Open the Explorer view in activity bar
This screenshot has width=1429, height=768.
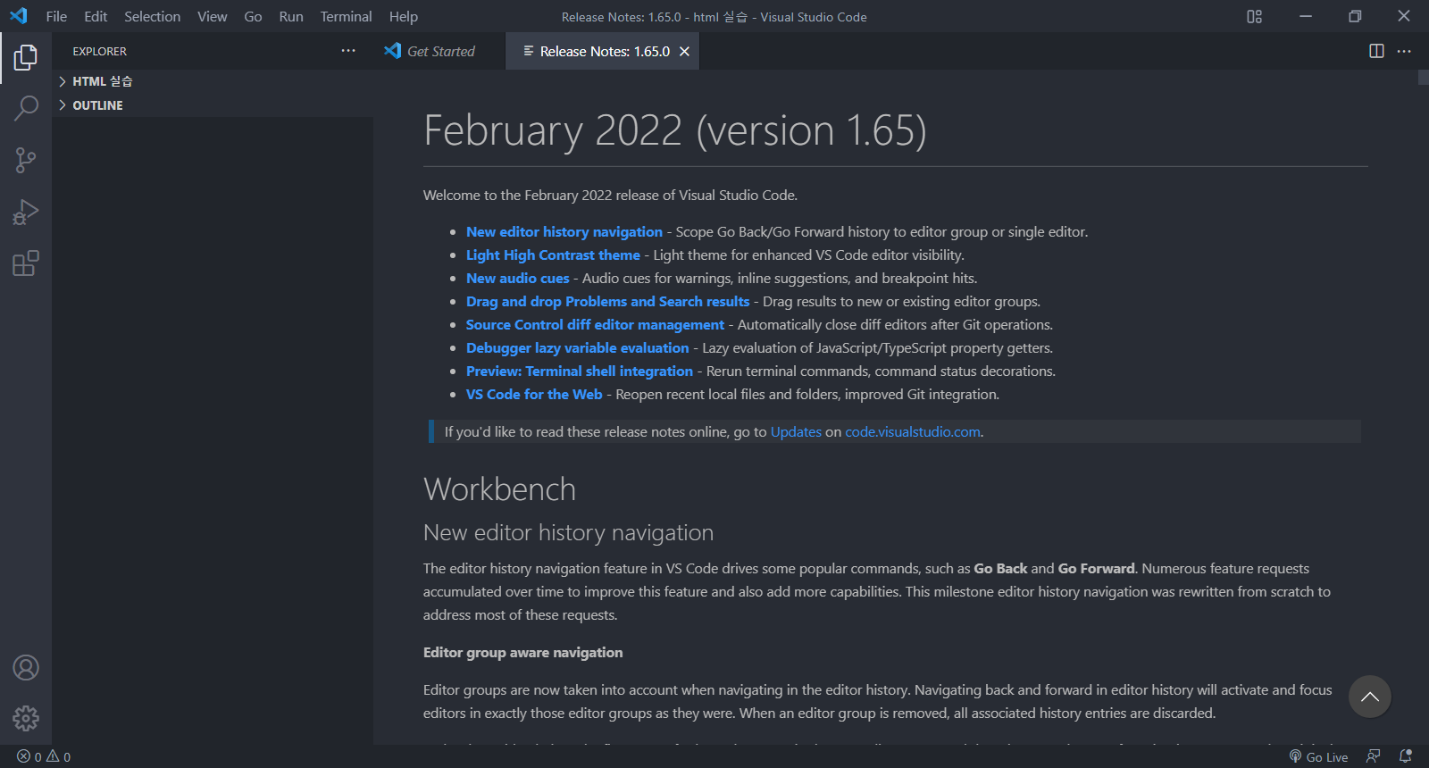(x=26, y=57)
